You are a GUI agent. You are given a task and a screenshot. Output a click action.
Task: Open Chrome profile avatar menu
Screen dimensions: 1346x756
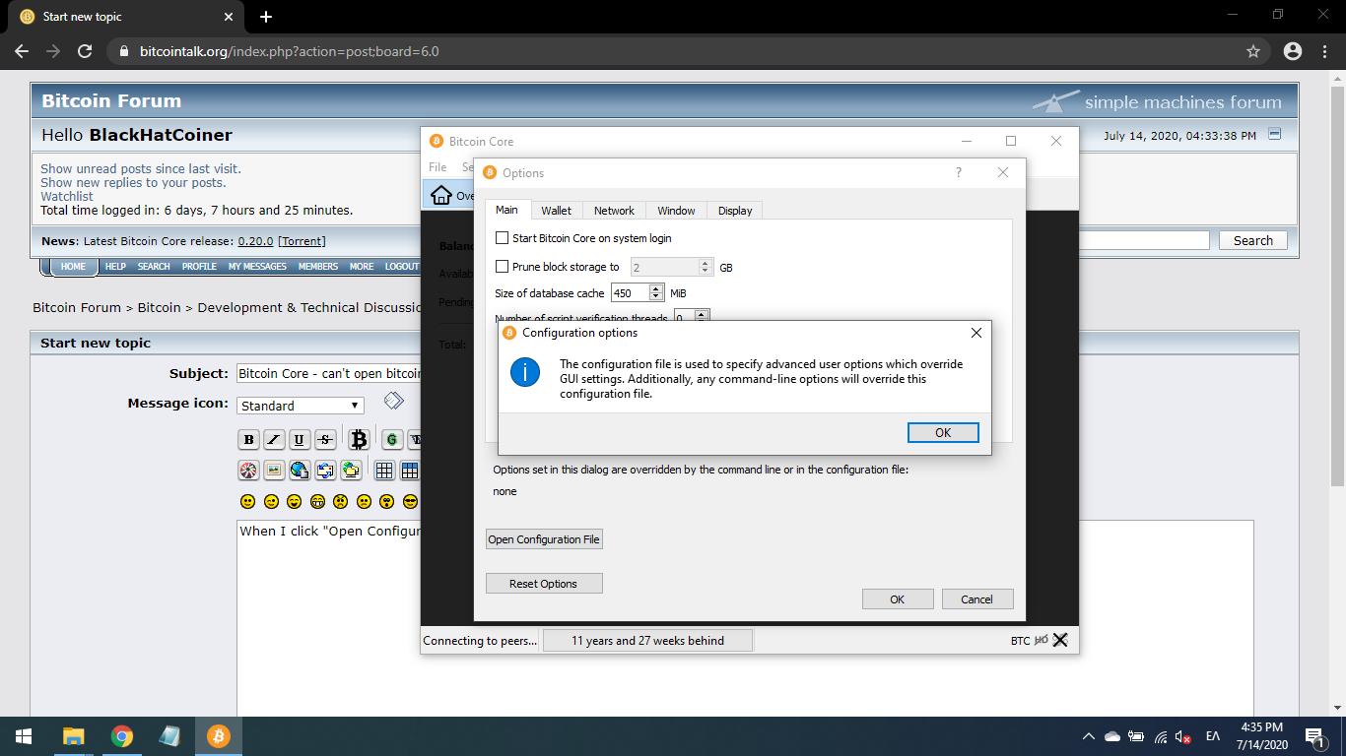pyautogui.click(x=1293, y=51)
